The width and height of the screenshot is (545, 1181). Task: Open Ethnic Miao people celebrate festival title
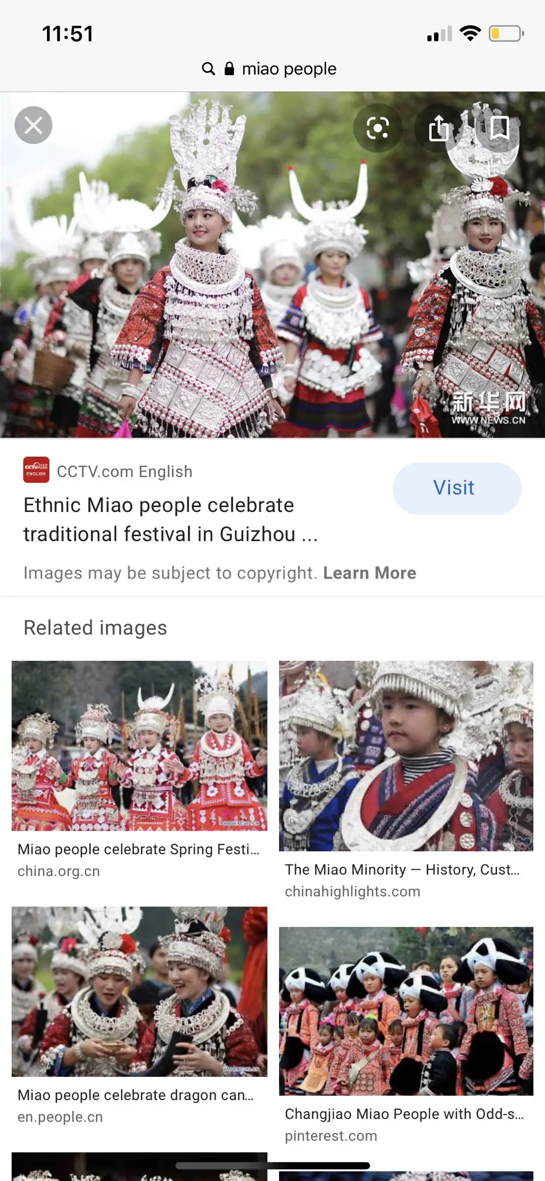point(171,520)
